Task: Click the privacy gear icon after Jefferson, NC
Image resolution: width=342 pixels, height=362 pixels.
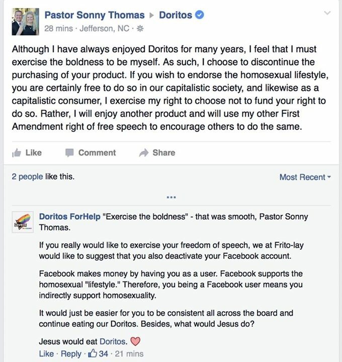Action: (140, 29)
